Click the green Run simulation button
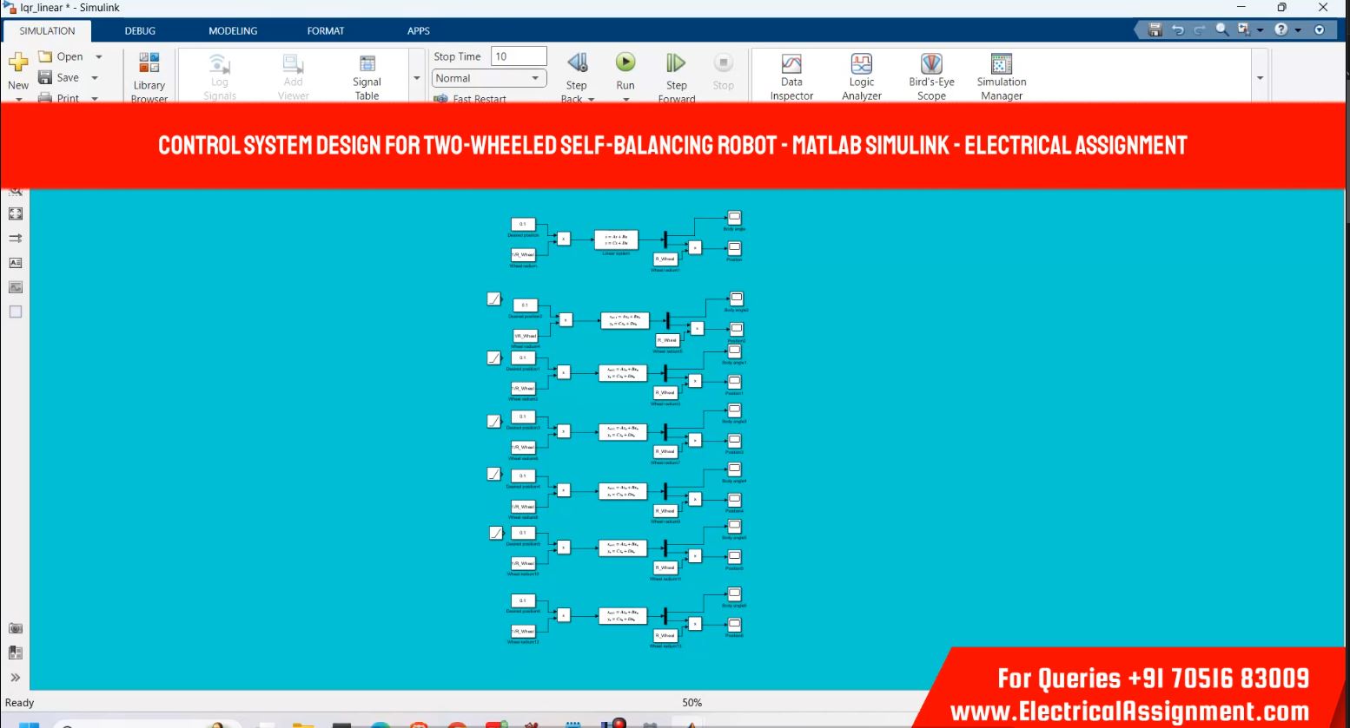The image size is (1350, 728). pos(625,63)
